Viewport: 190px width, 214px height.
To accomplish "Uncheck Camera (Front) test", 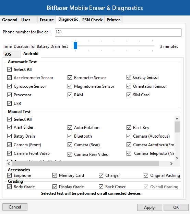I will pyautogui.click(x=9, y=145).
